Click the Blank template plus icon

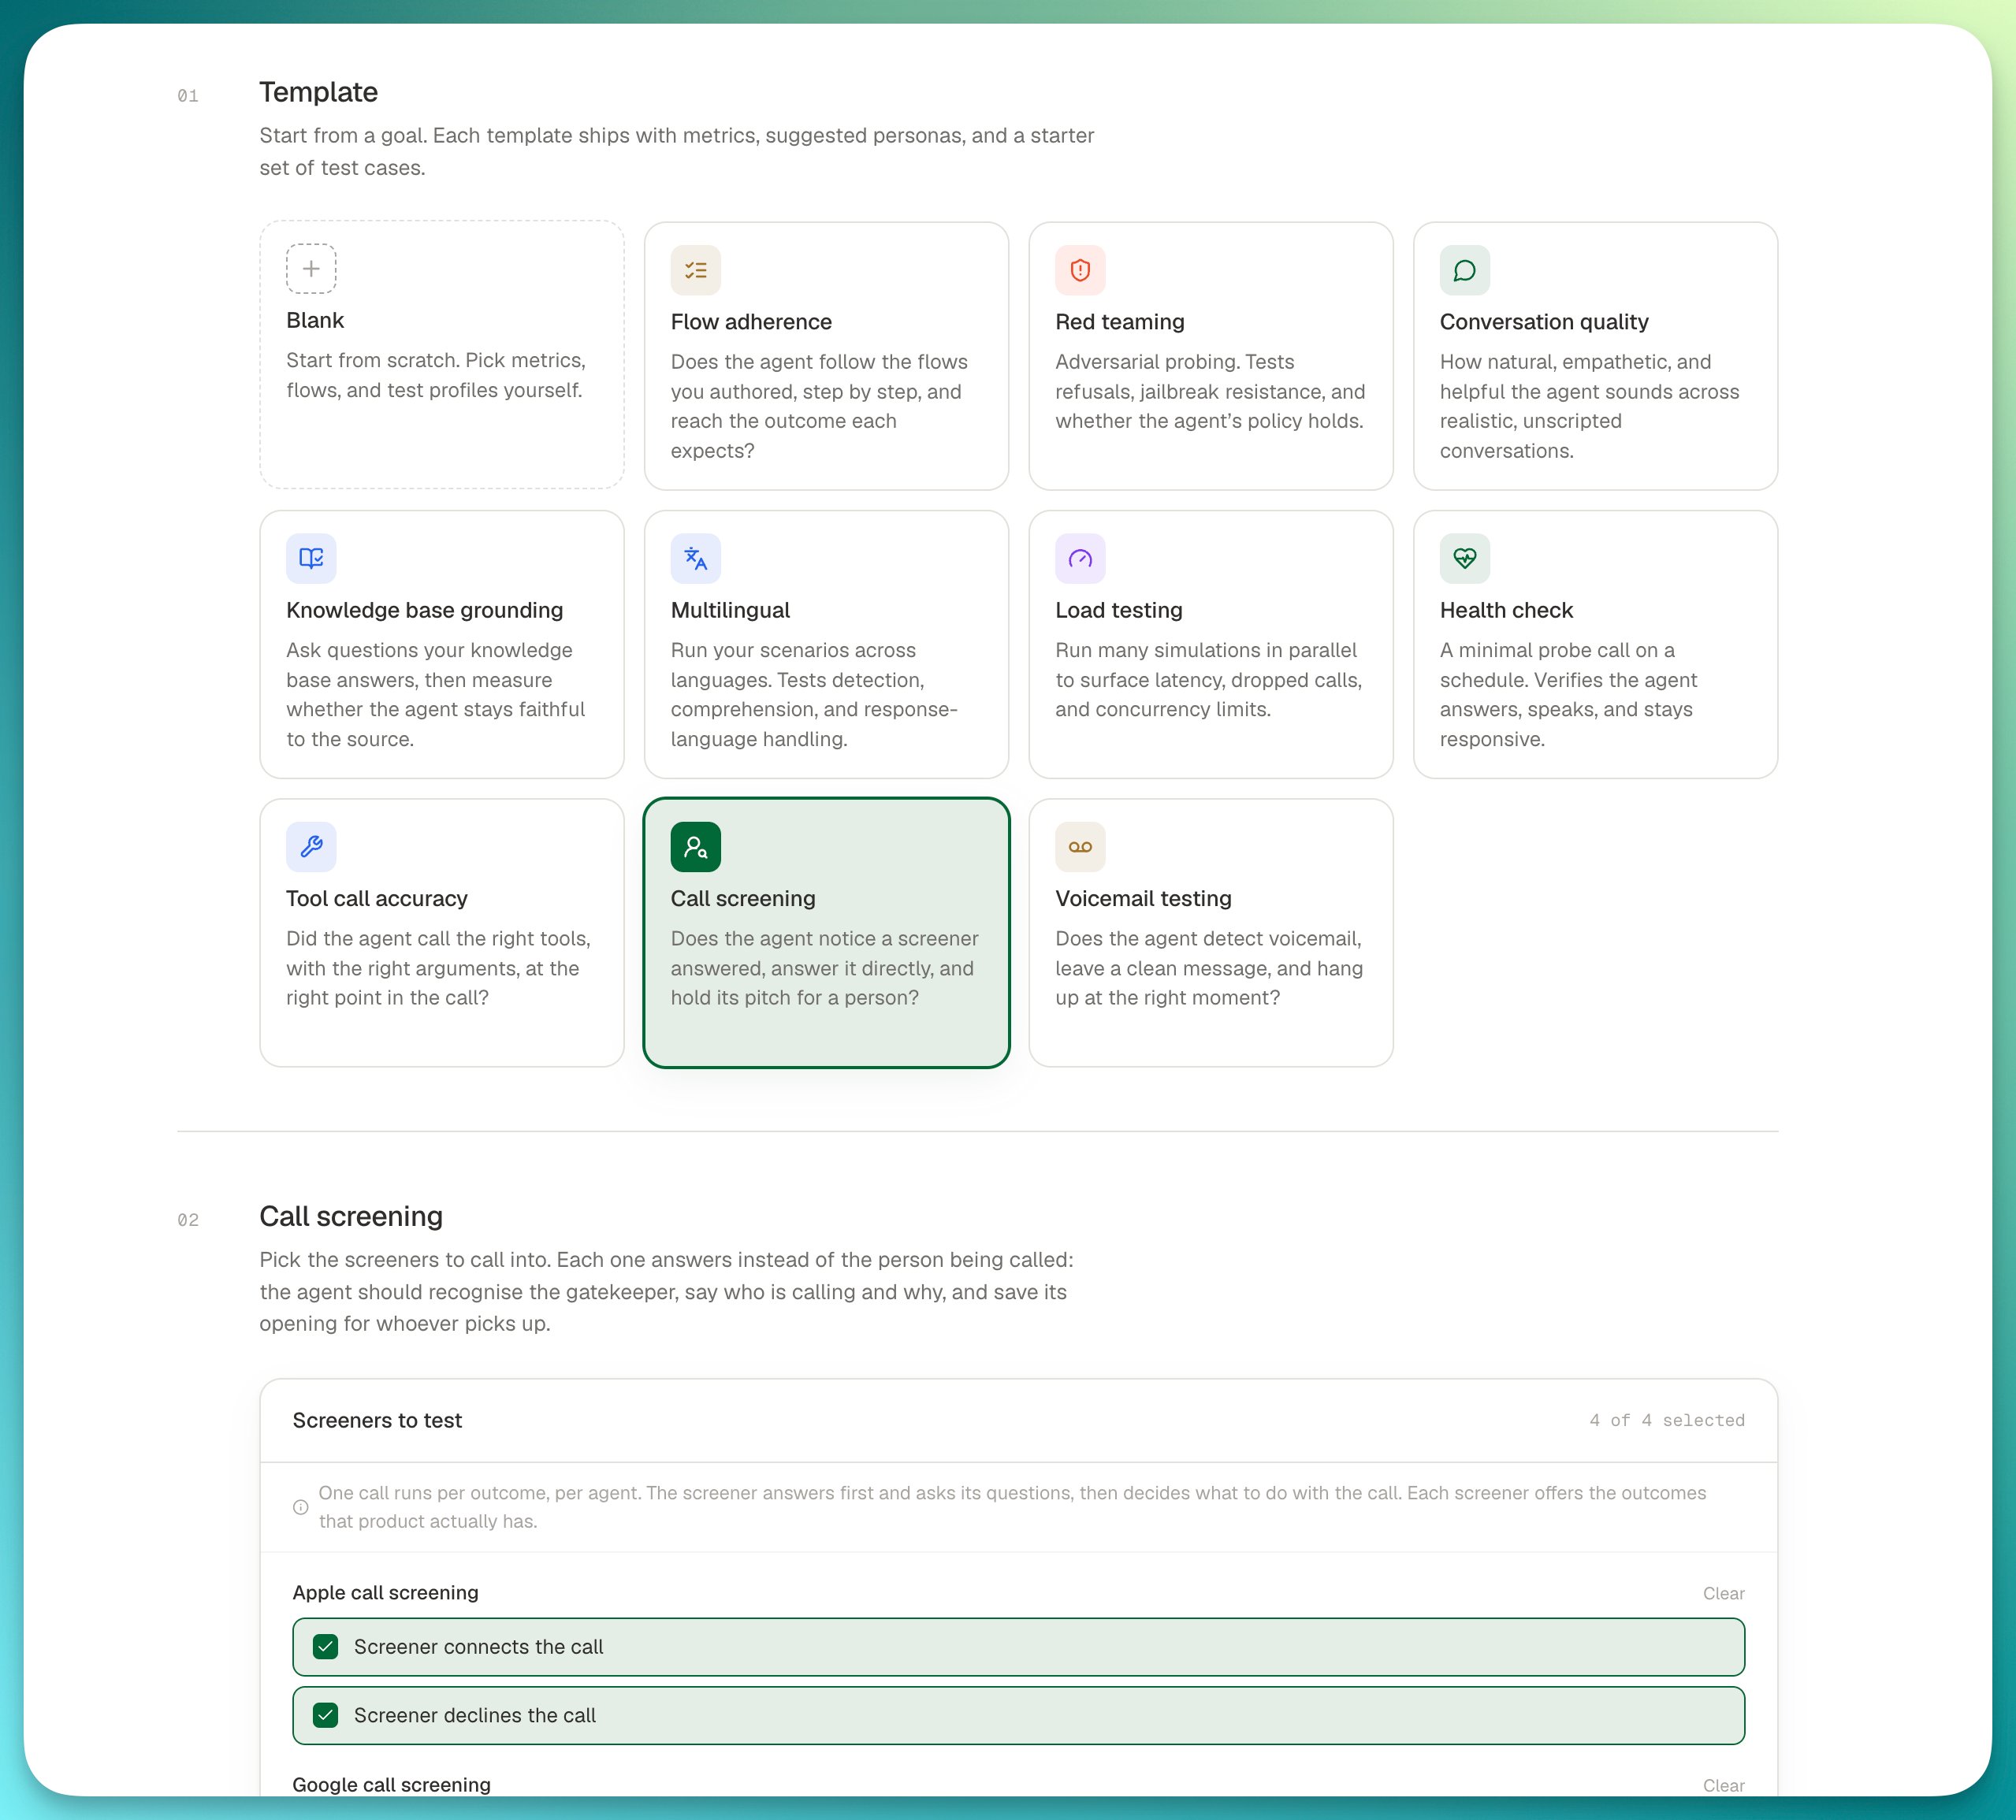[311, 269]
